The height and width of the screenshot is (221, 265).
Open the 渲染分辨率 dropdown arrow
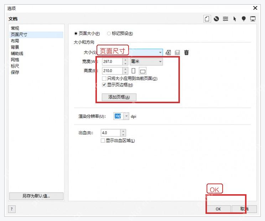126,116
